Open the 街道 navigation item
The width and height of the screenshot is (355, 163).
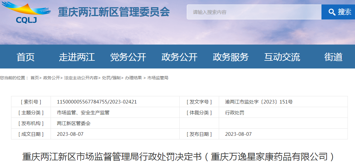tap(333, 57)
